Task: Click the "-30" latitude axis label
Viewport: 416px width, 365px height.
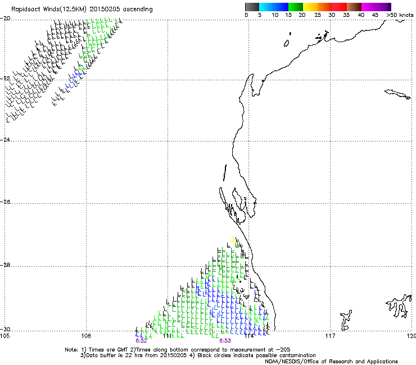Action: (x=5, y=330)
